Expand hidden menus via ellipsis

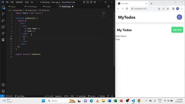37,2
